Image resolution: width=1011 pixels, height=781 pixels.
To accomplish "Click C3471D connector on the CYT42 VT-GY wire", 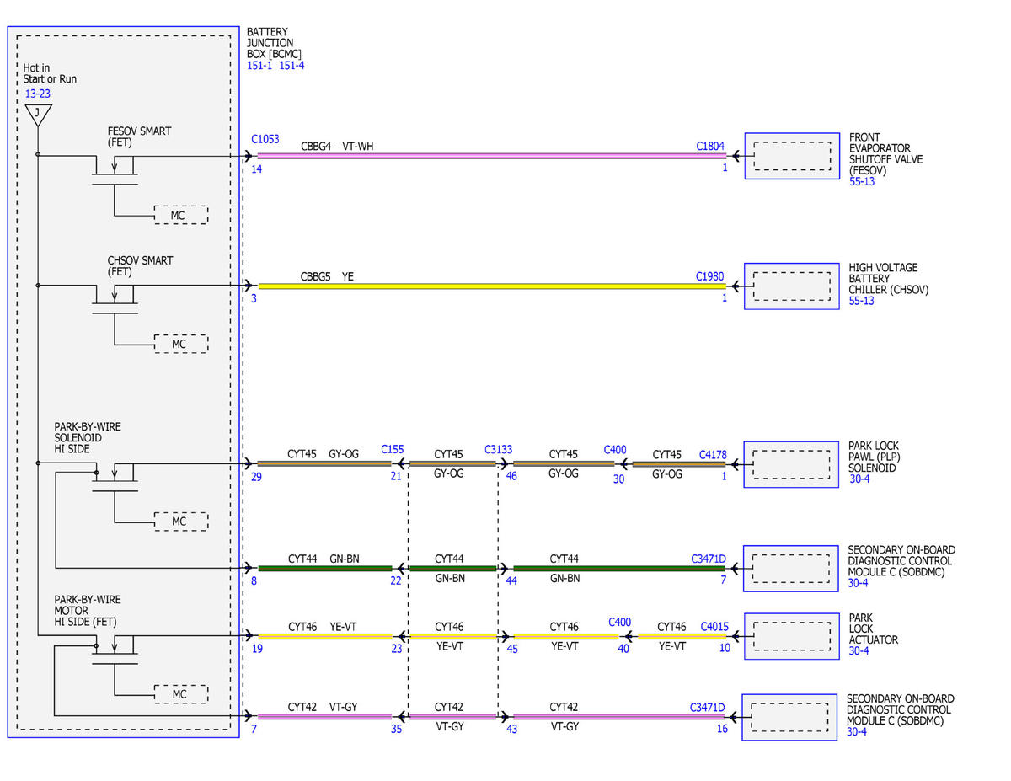I will click(x=709, y=708).
